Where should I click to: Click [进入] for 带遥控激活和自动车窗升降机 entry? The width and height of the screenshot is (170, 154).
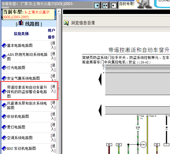point(53,89)
